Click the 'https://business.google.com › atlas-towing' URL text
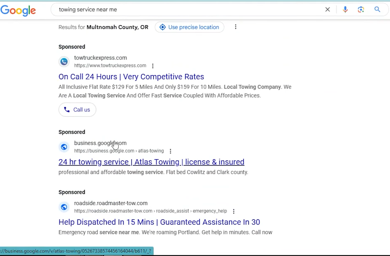390x256 pixels. tap(119, 151)
